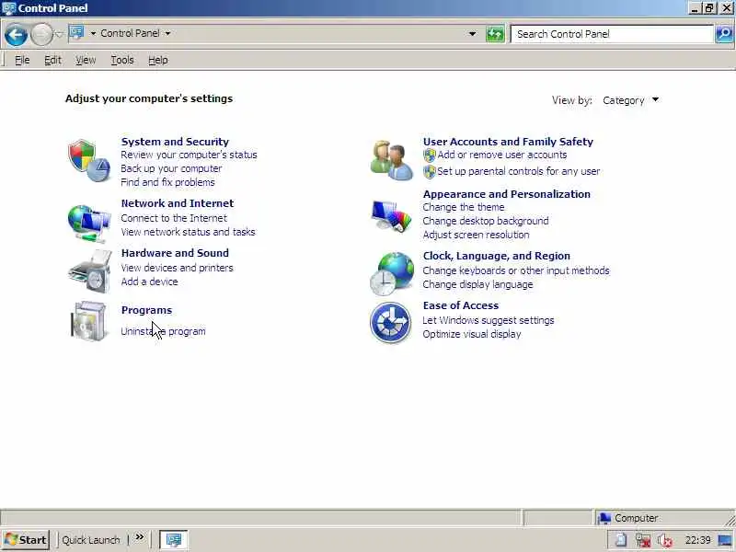736x552 pixels.
Task: Refresh the Control Panel with green arrows
Action: click(495, 34)
